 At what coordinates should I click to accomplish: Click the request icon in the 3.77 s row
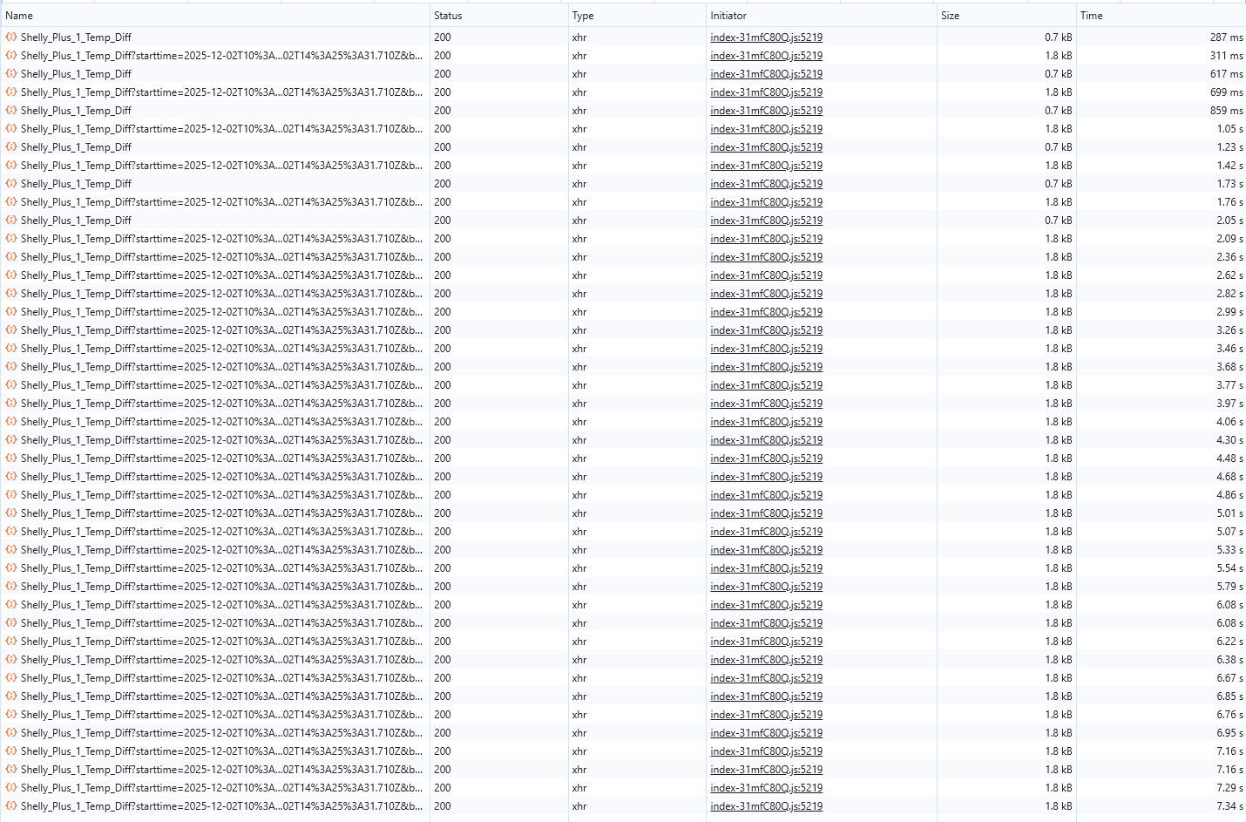[11, 385]
